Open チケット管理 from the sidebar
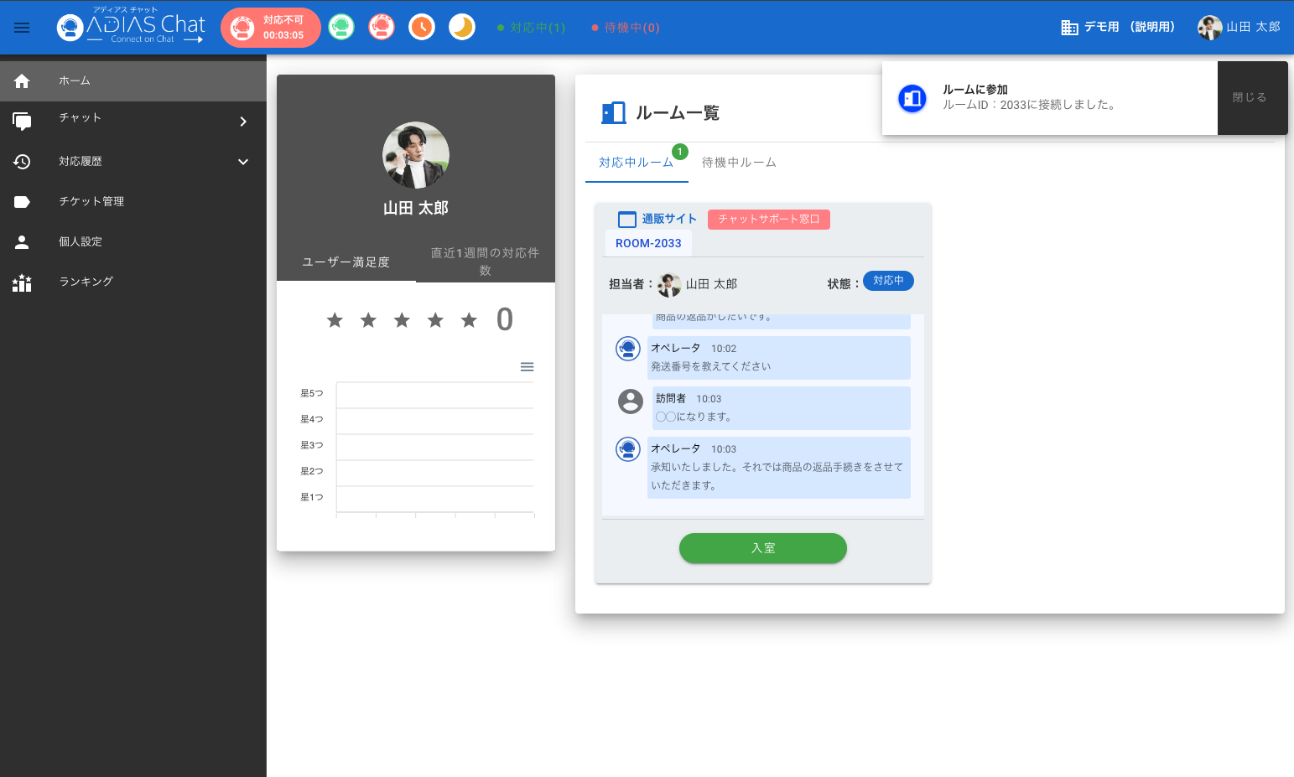1294x777 pixels. click(x=91, y=201)
